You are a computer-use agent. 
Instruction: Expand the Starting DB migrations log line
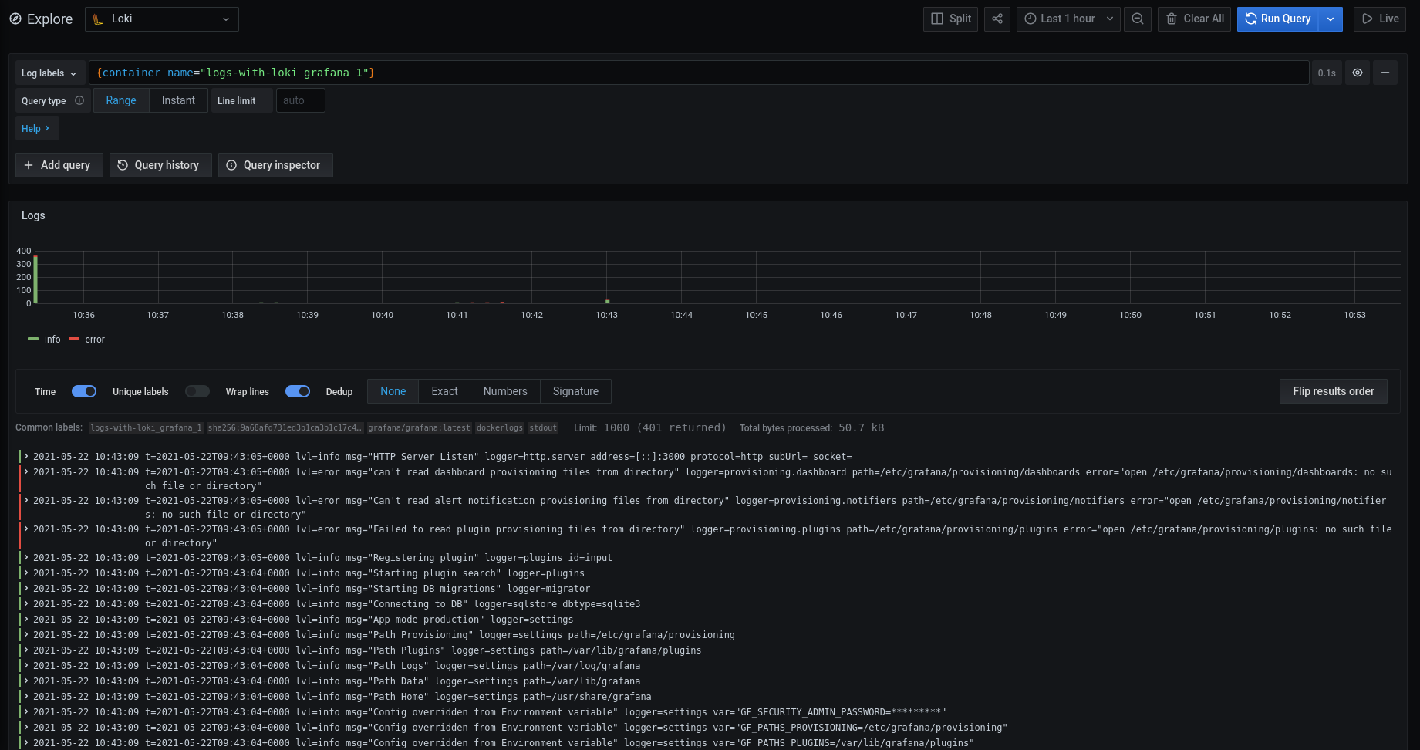click(26, 589)
